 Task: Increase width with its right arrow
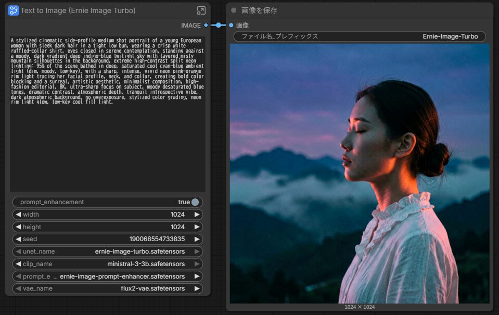(x=197, y=215)
